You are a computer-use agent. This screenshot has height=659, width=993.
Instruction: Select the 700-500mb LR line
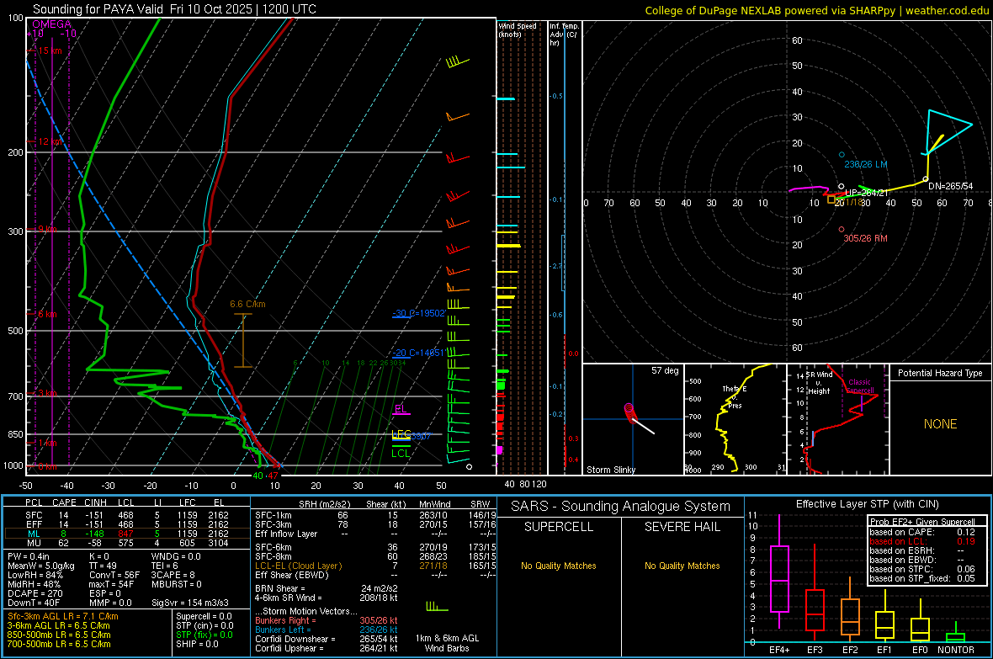coord(59,644)
